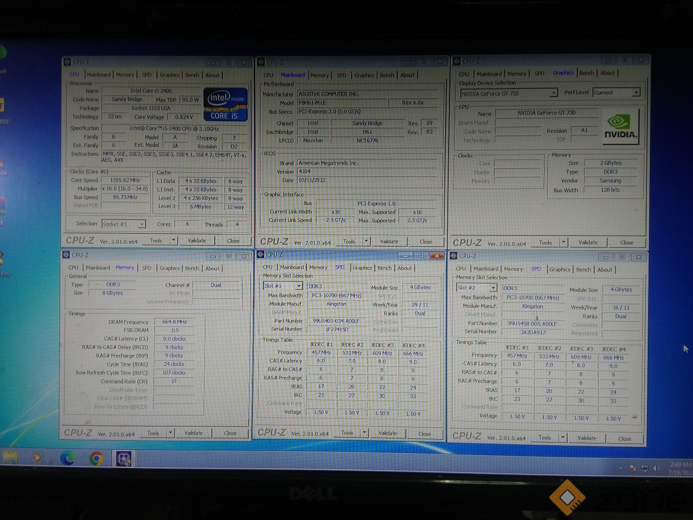Expand Tools arrow in Mainboard window

pos(366,241)
